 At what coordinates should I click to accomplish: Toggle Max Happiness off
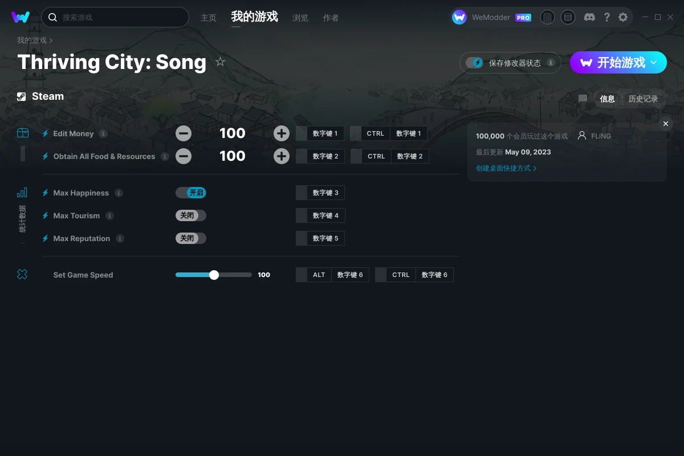point(191,193)
